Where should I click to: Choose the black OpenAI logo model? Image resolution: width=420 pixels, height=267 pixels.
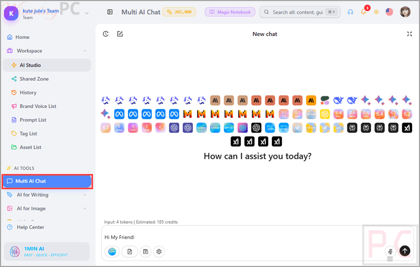click(x=256, y=128)
